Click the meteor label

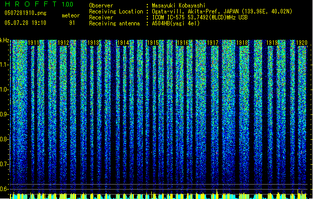(71, 15)
